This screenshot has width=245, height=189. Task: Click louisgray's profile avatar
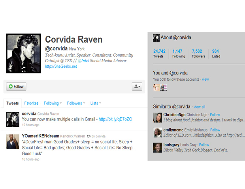click(x=157, y=147)
